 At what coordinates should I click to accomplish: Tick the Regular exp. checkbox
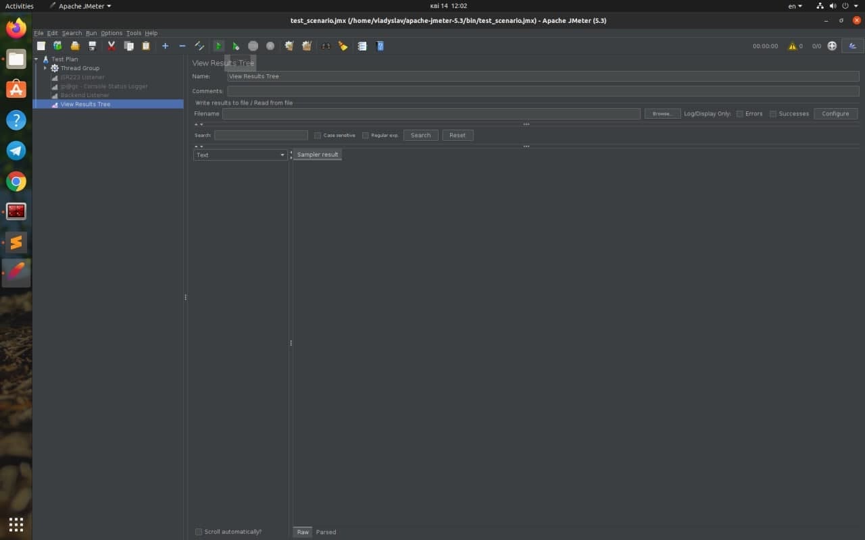(366, 135)
